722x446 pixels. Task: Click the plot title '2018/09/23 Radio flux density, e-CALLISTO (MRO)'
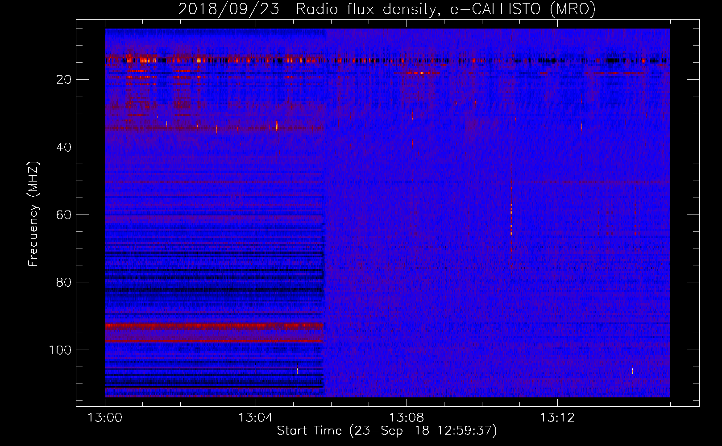(x=387, y=9)
